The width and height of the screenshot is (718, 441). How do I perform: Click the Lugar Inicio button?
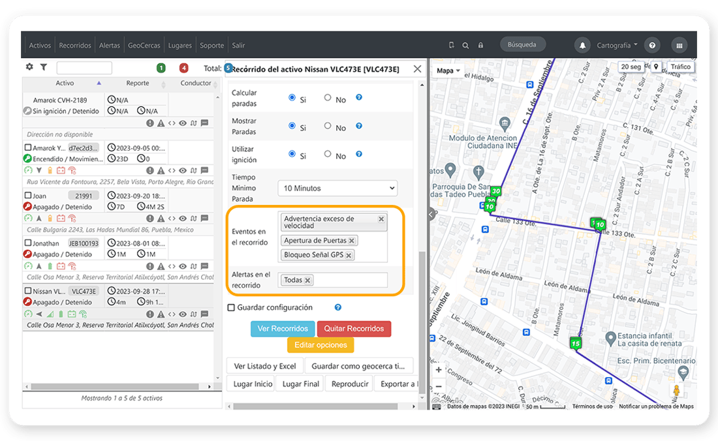[253, 384]
